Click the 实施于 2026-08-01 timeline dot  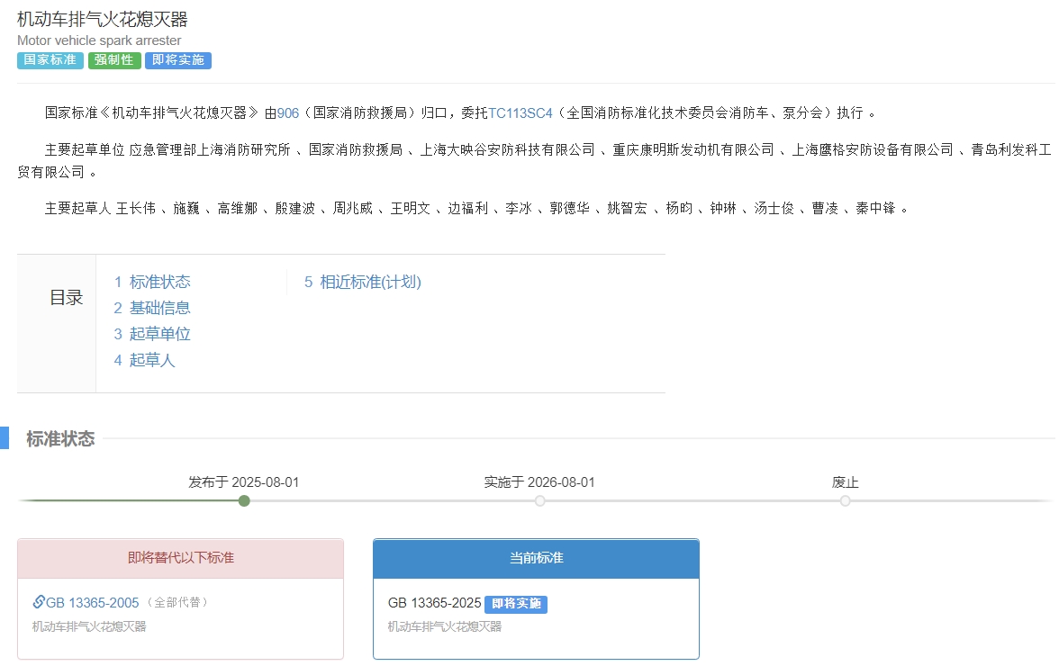(x=539, y=500)
